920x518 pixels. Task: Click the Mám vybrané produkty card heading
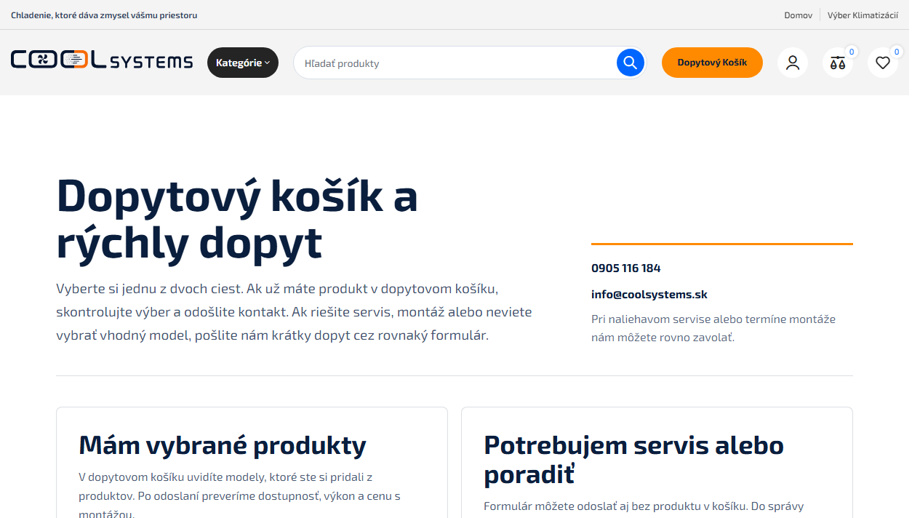(x=223, y=445)
